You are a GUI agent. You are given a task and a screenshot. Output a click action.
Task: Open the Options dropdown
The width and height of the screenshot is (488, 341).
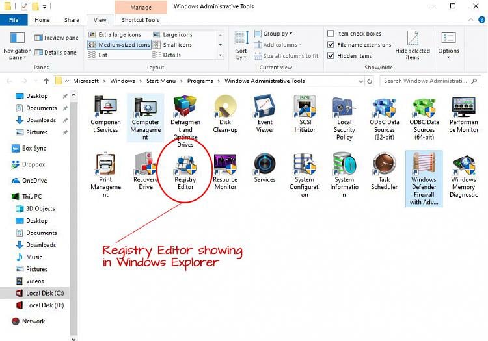coord(448,45)
